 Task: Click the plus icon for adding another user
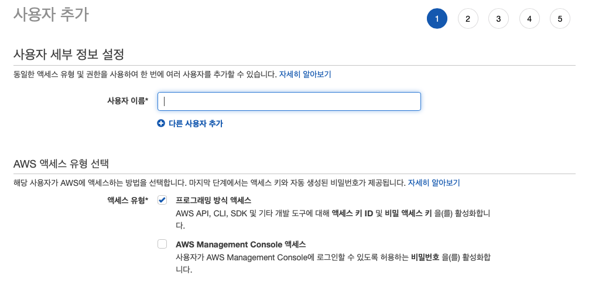(x=161, y=123)
